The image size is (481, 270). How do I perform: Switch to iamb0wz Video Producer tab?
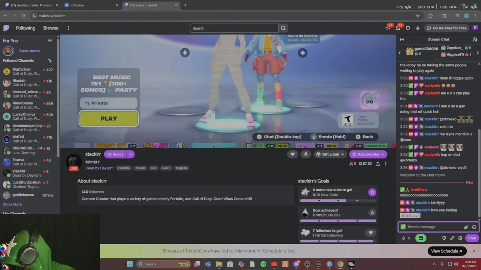pos(31,5)
